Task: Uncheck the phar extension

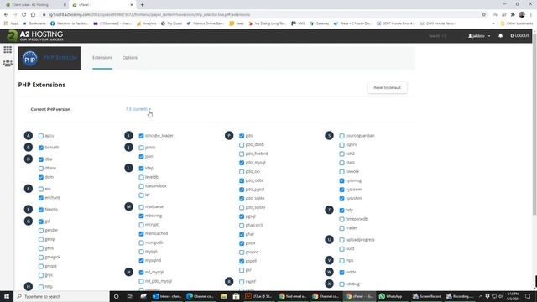Action: point(242,235)
